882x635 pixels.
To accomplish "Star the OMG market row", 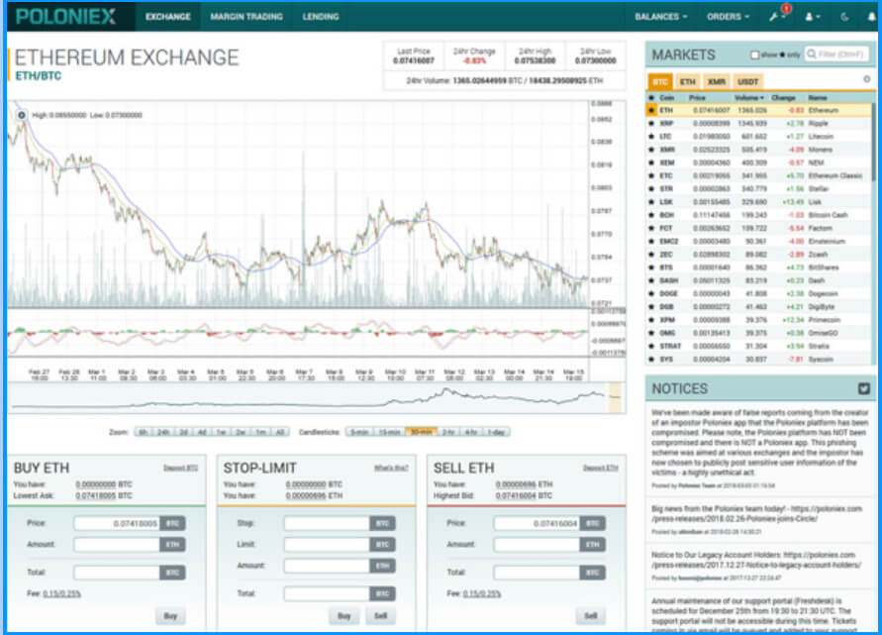I will tap(651, 333).
